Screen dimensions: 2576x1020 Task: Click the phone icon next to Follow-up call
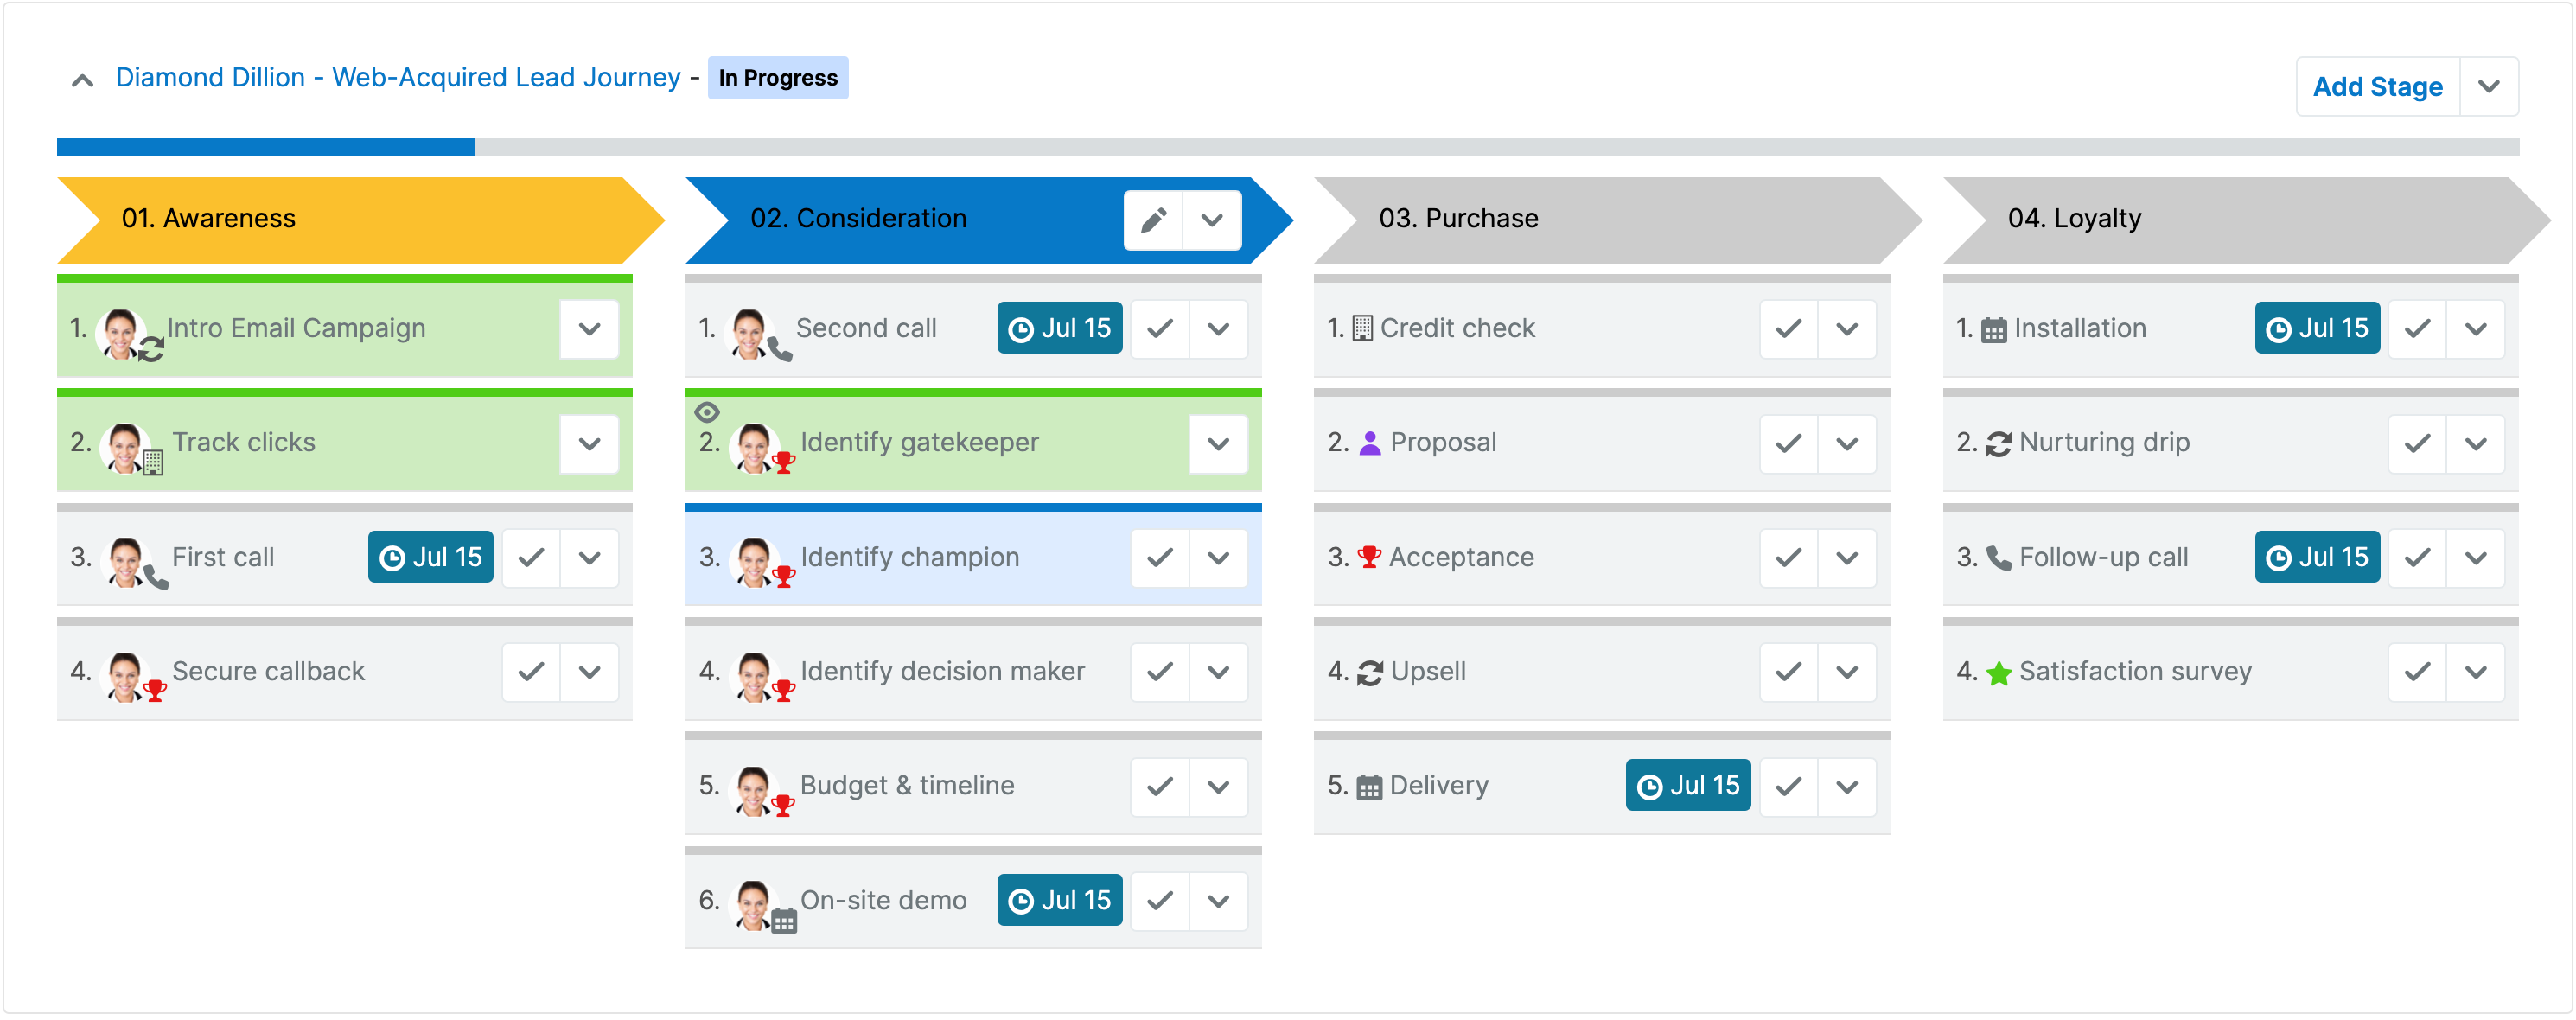tap(1998, 558)
